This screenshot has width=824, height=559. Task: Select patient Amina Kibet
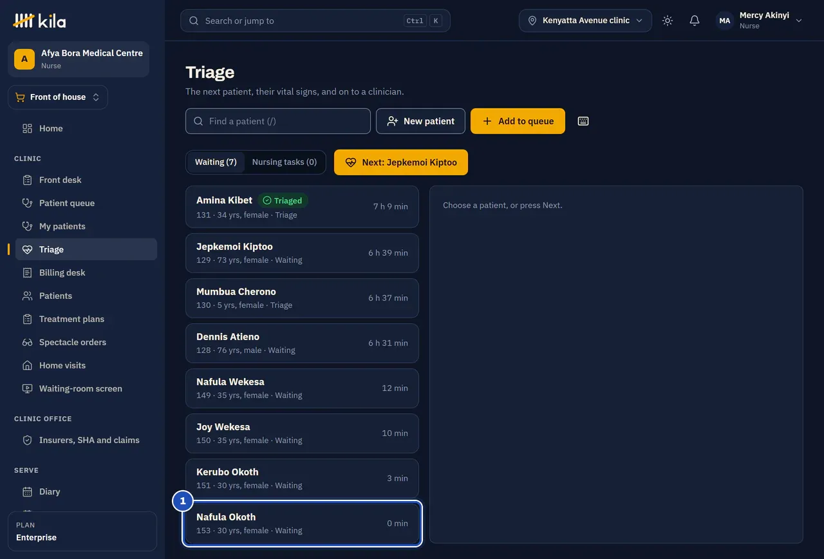[x=302, y=207]
